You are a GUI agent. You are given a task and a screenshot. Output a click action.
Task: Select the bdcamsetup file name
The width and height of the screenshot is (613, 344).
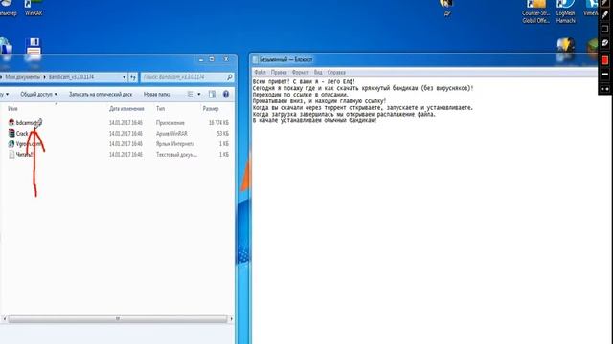tap(29, 123)
